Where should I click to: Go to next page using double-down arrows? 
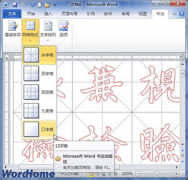pos(183,162)
